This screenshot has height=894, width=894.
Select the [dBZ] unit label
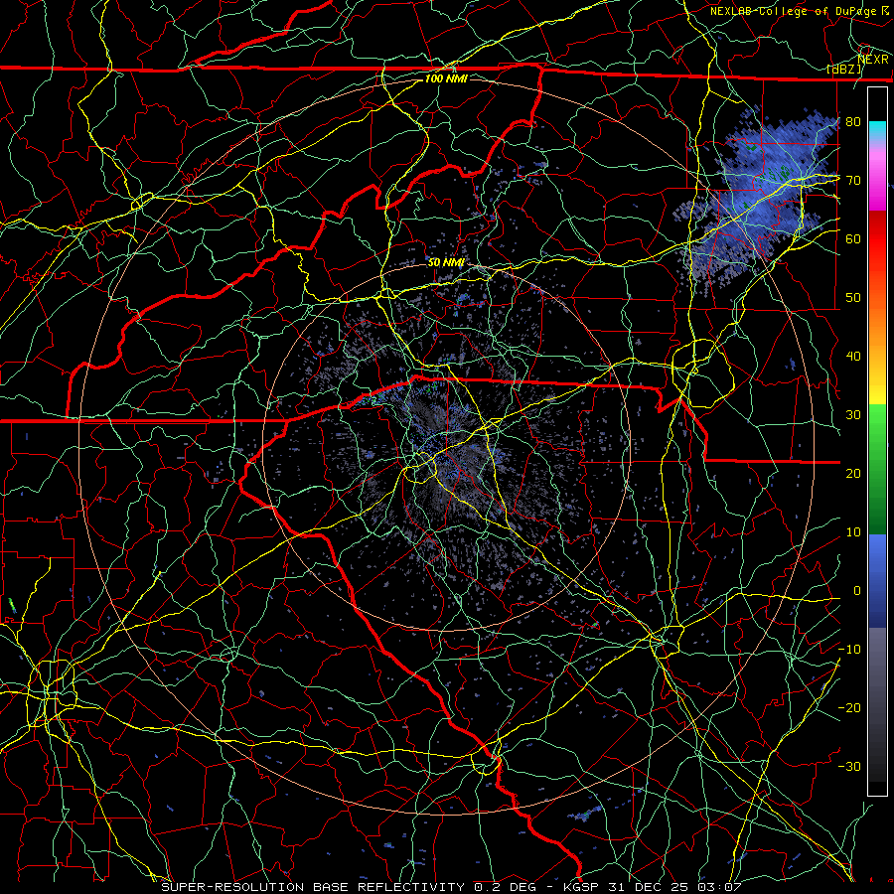coord(844,70)
